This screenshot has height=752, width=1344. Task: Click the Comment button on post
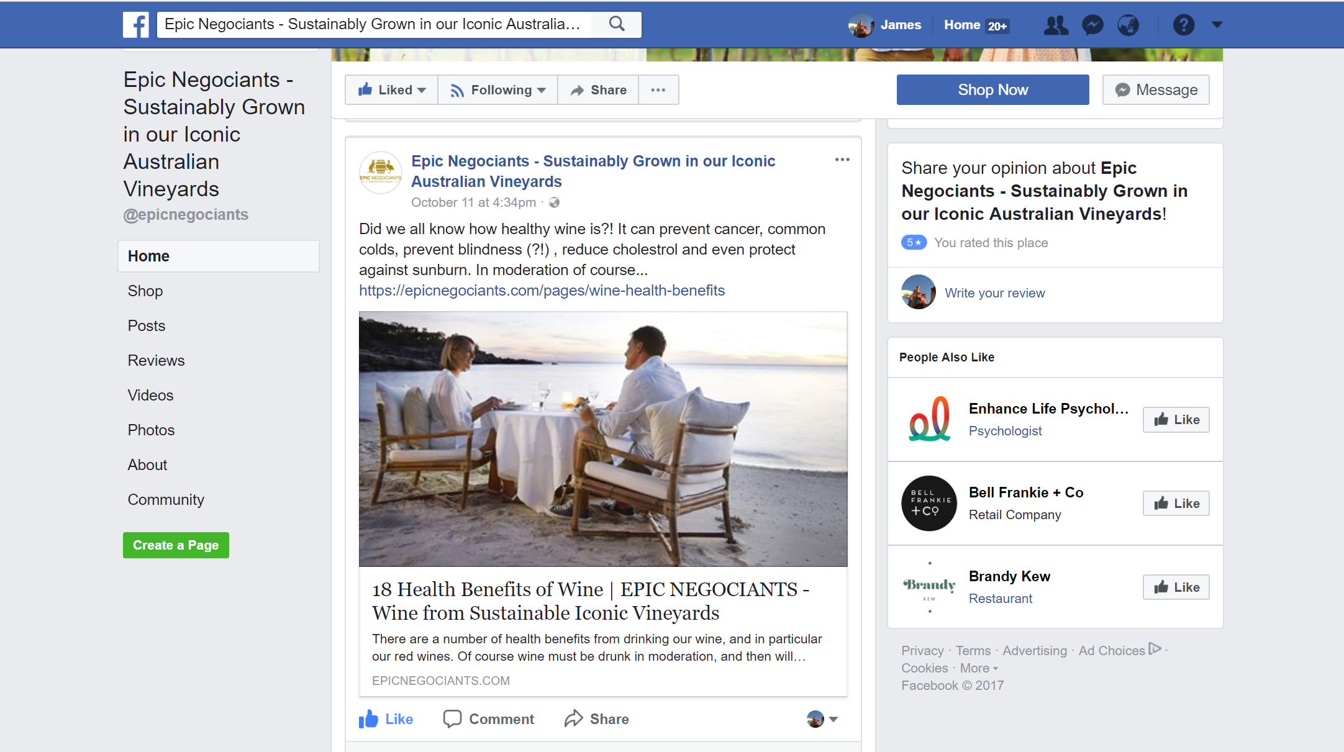(489, 719)
